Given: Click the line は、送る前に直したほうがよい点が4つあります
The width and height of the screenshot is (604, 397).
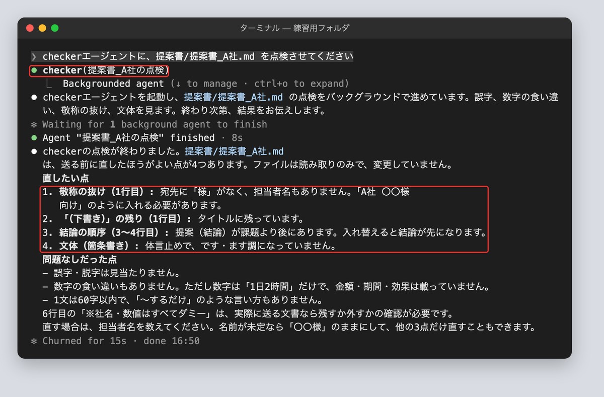Looking at the screenshot, I should [x=248, y=165].
